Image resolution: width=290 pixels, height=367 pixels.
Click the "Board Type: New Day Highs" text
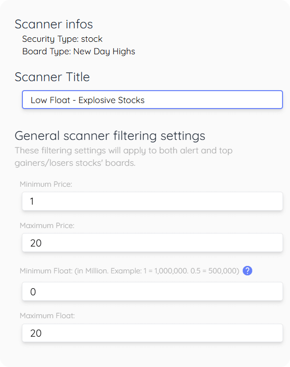[79, 51]
